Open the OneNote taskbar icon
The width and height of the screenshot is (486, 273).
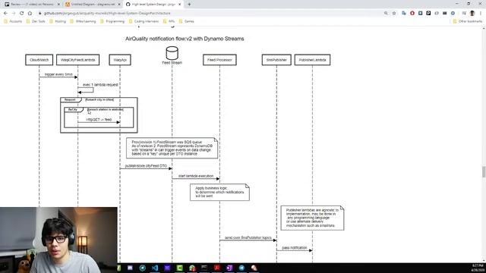pyautogui.click(x=229, y=268)
